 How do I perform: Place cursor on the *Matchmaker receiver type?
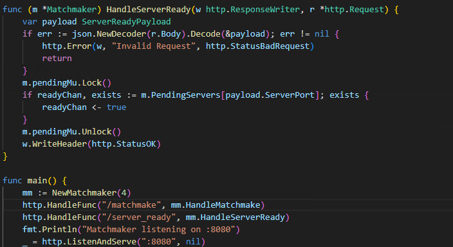69,10
